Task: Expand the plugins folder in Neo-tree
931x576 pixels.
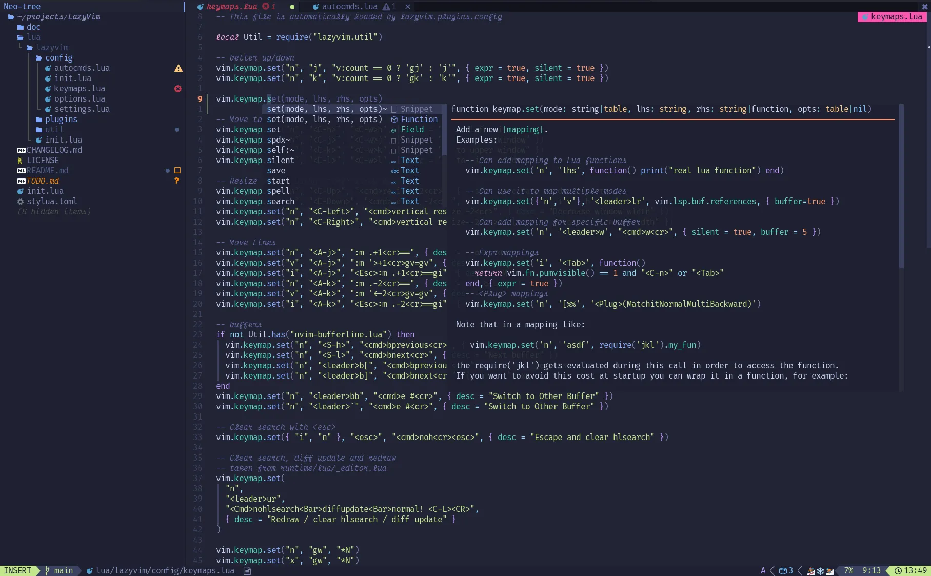Action: (x=56, y=120)
